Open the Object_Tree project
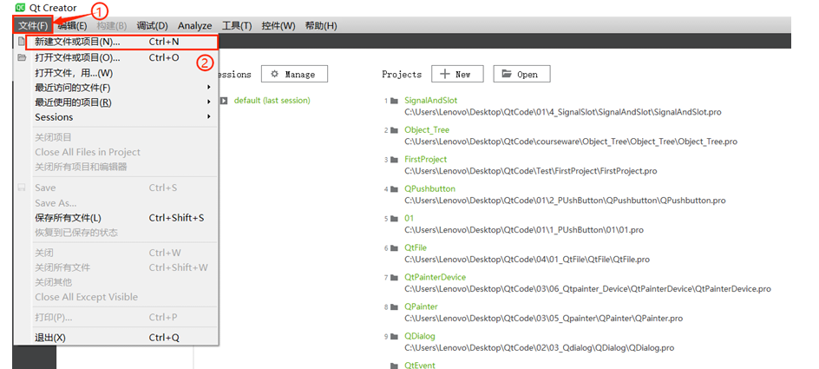 point(427,129)
